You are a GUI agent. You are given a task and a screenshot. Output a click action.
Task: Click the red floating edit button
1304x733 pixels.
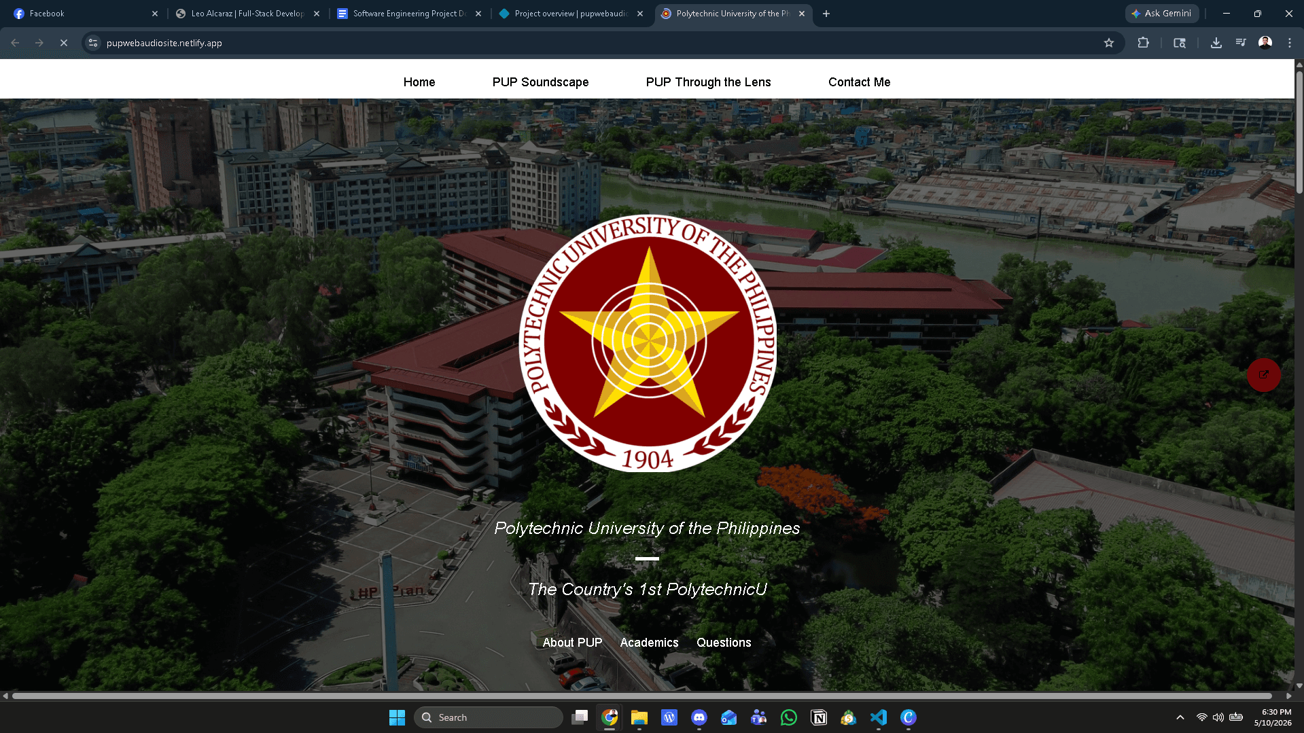pos(1264,375)
